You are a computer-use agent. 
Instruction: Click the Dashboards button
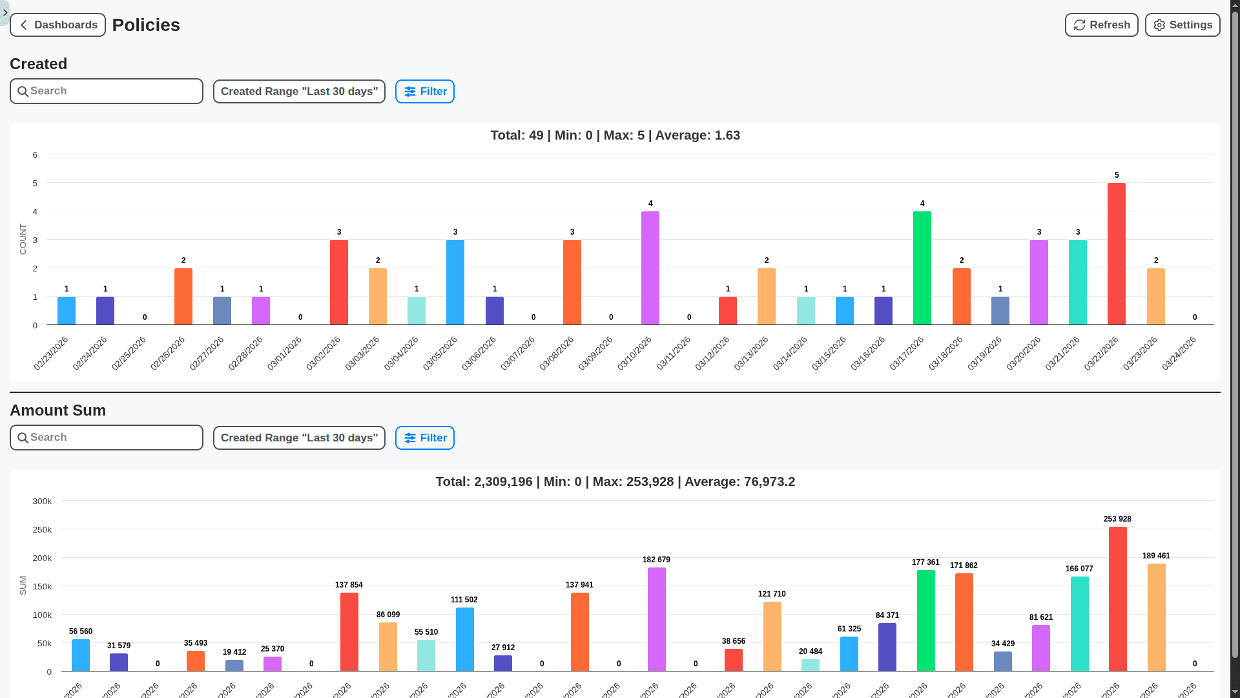[57, 25]
